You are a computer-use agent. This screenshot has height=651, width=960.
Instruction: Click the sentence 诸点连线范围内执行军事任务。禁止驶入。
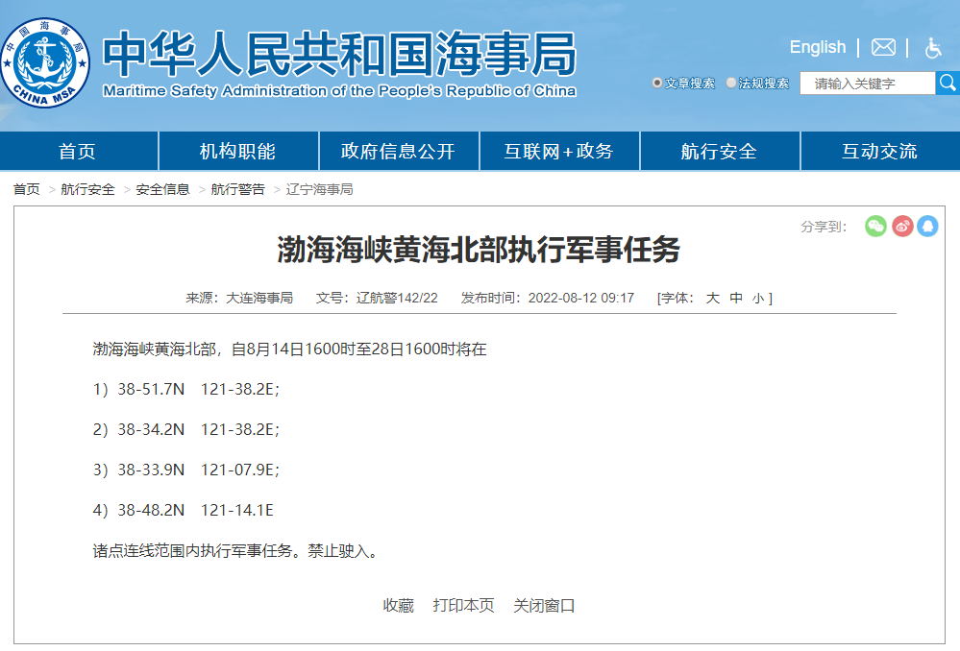(237, 551)
